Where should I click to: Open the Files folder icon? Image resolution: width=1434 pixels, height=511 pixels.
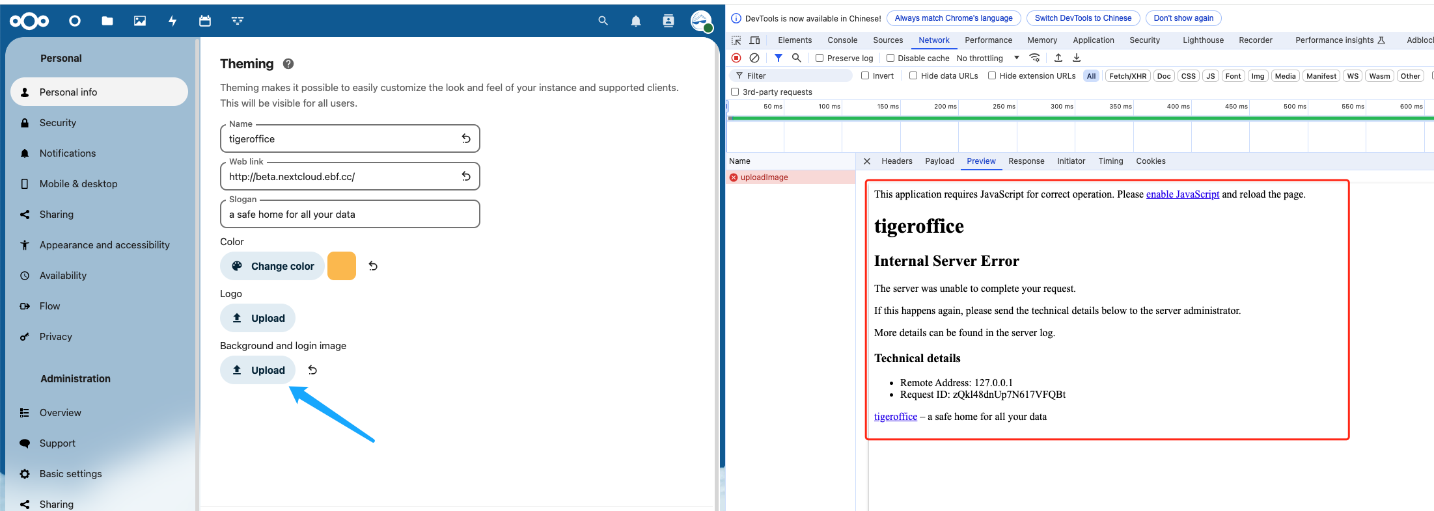(x=107, y=21)
